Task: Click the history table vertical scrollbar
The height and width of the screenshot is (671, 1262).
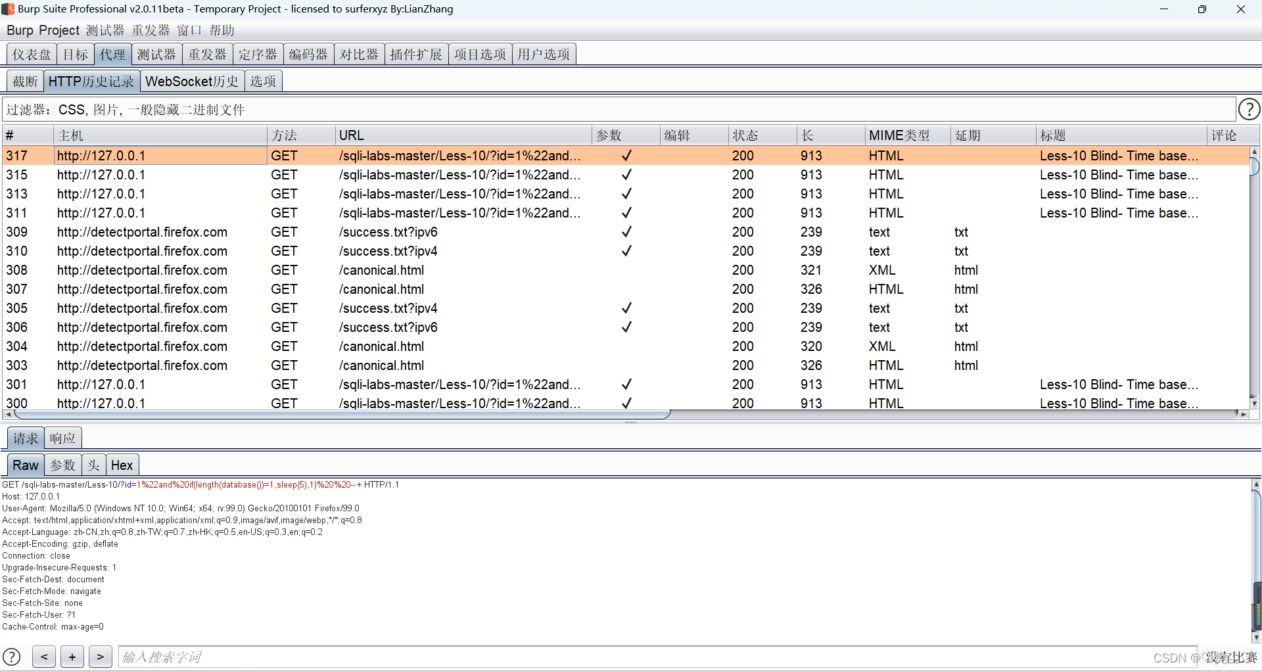Action: pyautogui.click(x=1254, y=166)
